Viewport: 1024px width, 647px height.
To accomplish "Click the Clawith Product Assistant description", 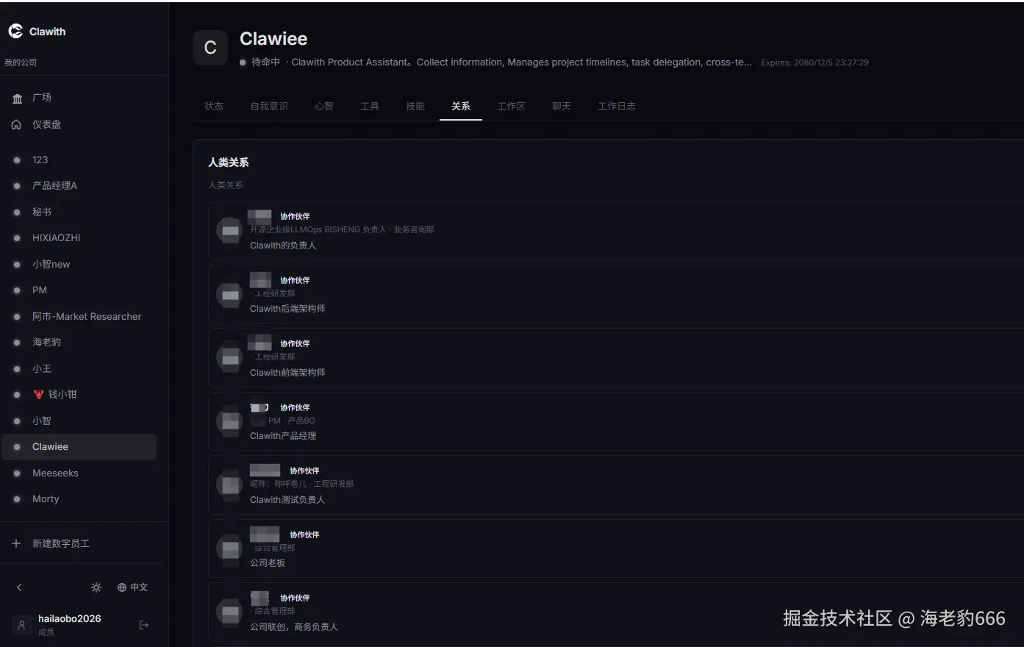I will tap(522, 62).
